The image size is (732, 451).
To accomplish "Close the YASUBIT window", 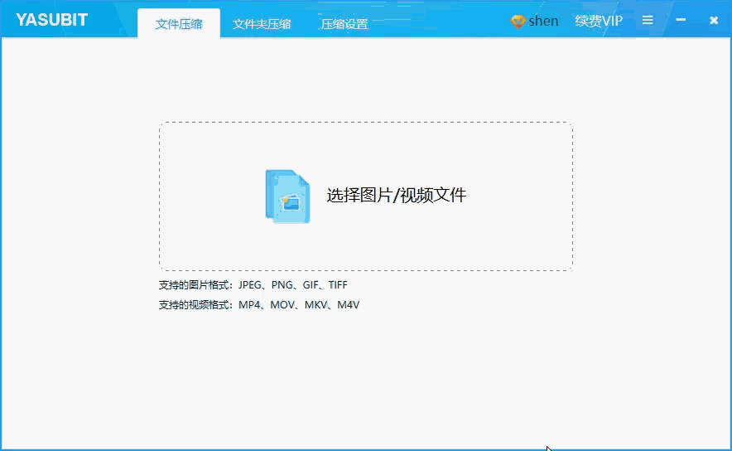I will (x=713, y=20).
